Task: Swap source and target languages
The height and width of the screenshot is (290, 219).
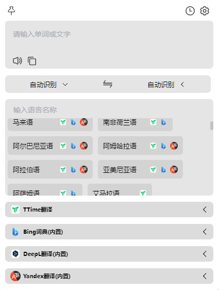Action: [108, 84]
